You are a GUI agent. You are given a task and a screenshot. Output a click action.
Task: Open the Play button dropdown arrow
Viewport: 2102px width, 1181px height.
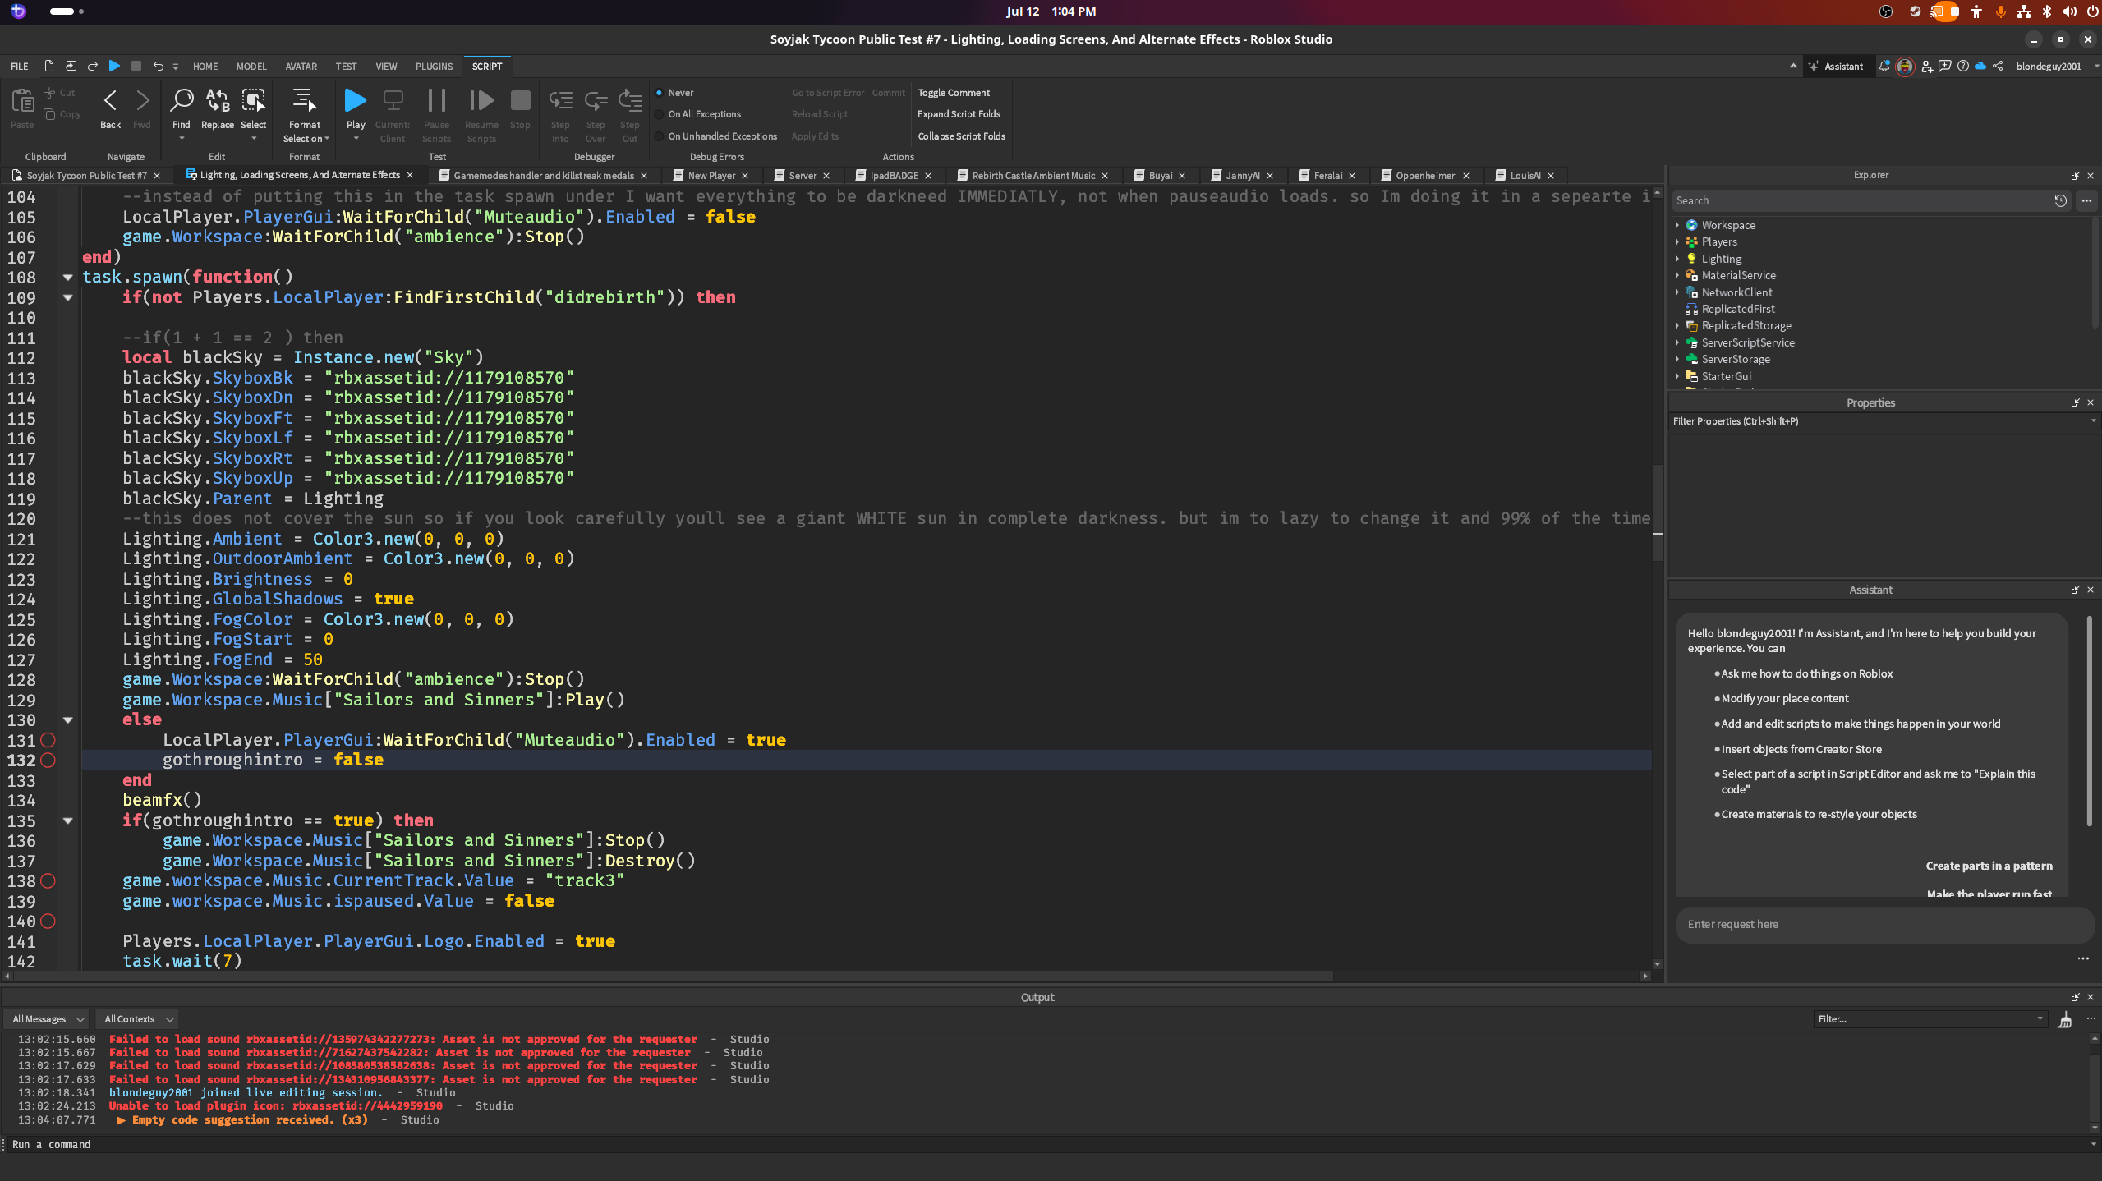(356, 139)
